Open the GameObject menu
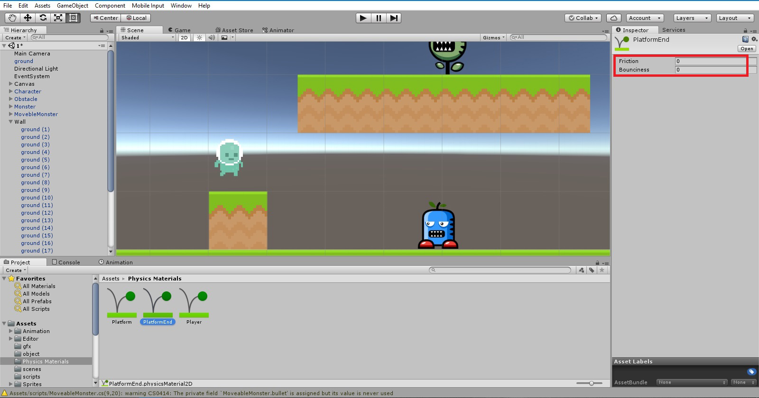 pos(73,6)
